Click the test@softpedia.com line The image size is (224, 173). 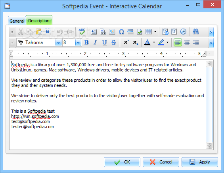click(x=31, y=121)
